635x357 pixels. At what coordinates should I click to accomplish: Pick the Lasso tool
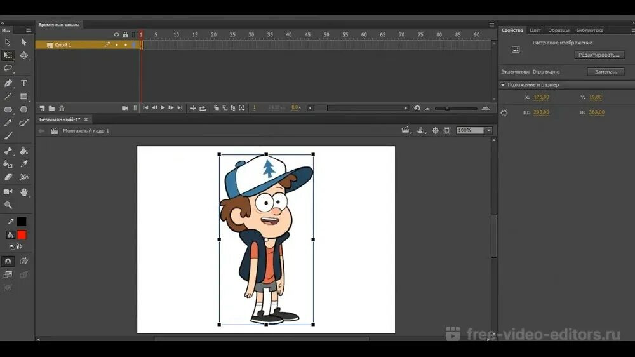point(8,68)
